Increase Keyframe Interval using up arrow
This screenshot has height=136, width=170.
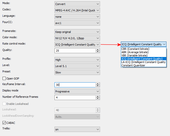click(98, 84)
